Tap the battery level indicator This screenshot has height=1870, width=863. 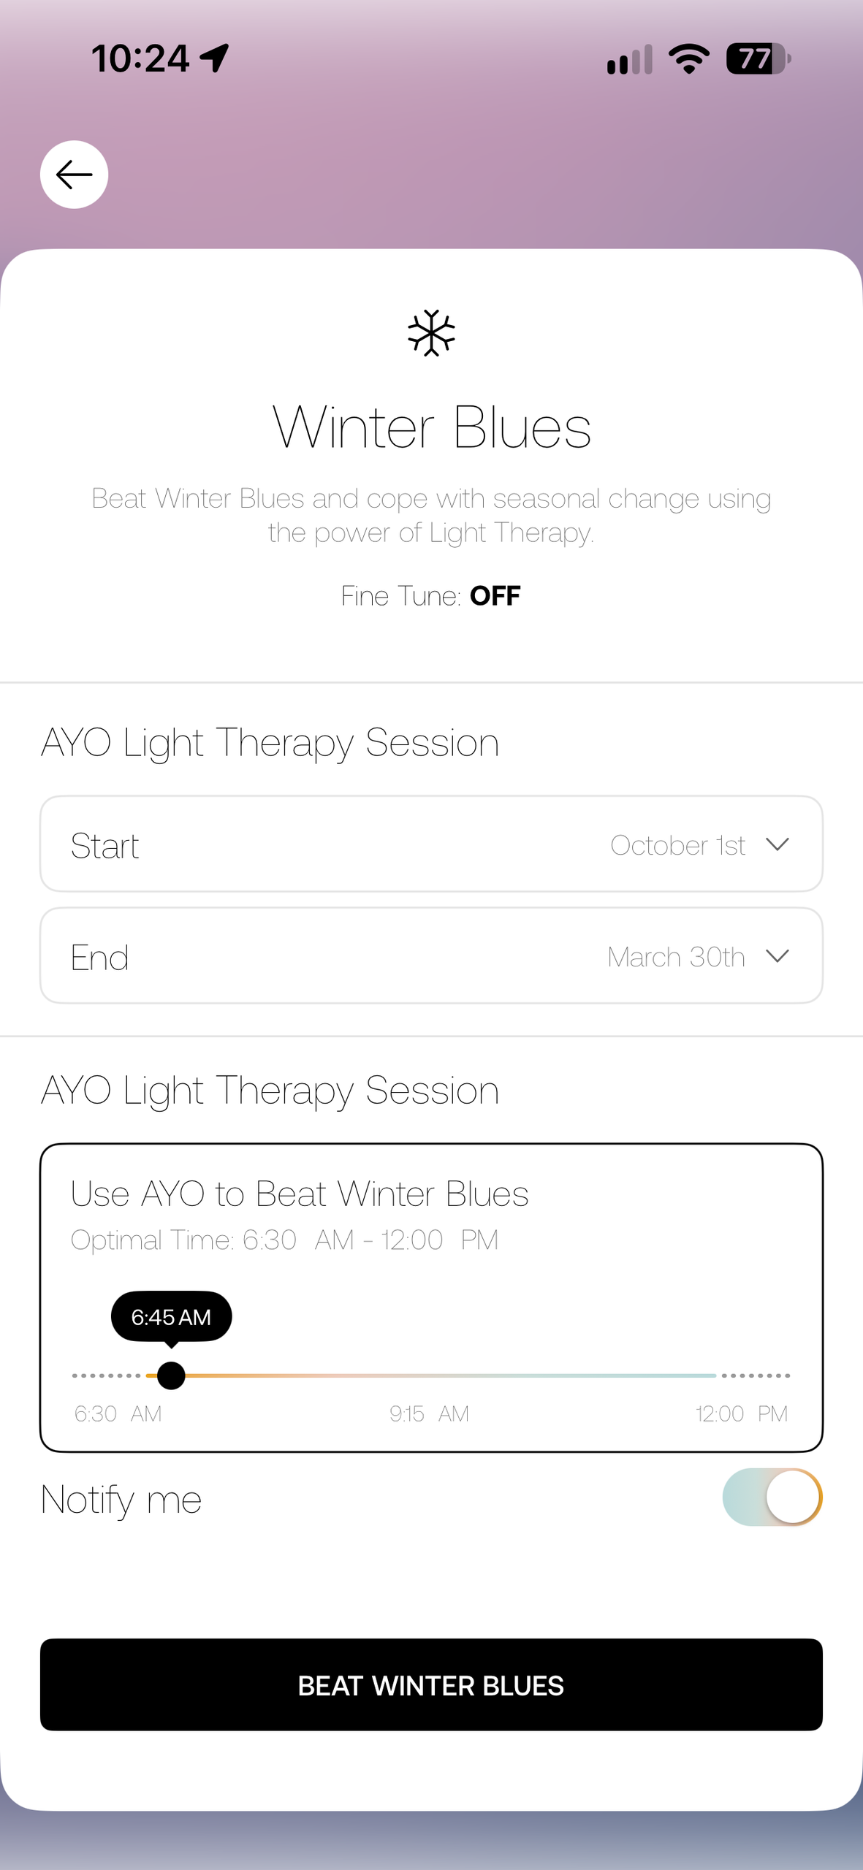(758, 59)
